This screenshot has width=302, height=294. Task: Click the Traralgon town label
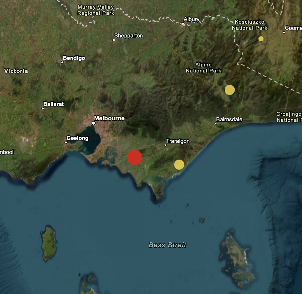[178, 141]
